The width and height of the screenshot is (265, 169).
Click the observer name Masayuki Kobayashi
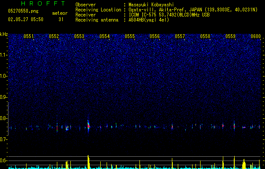151,5
